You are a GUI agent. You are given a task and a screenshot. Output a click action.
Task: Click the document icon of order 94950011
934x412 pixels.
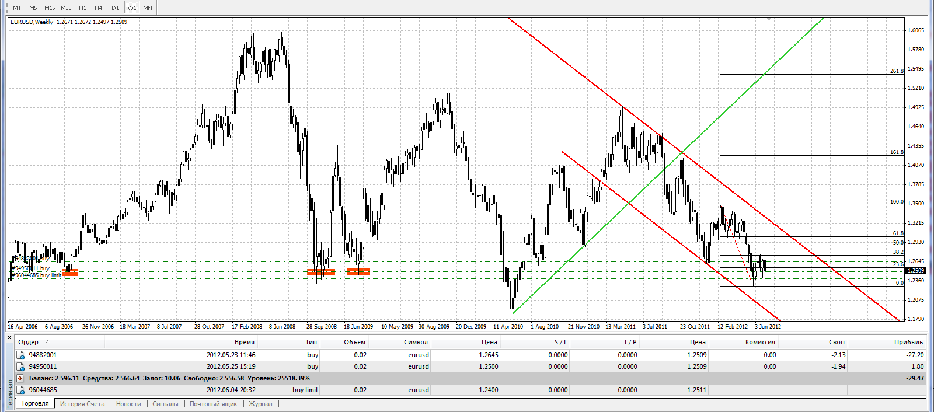pos(21,366)
